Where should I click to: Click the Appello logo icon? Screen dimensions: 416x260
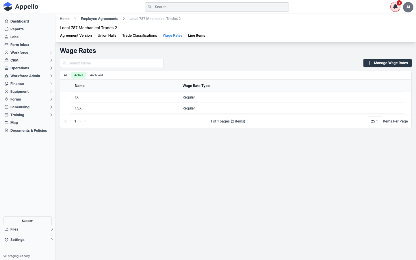(8, 7)
